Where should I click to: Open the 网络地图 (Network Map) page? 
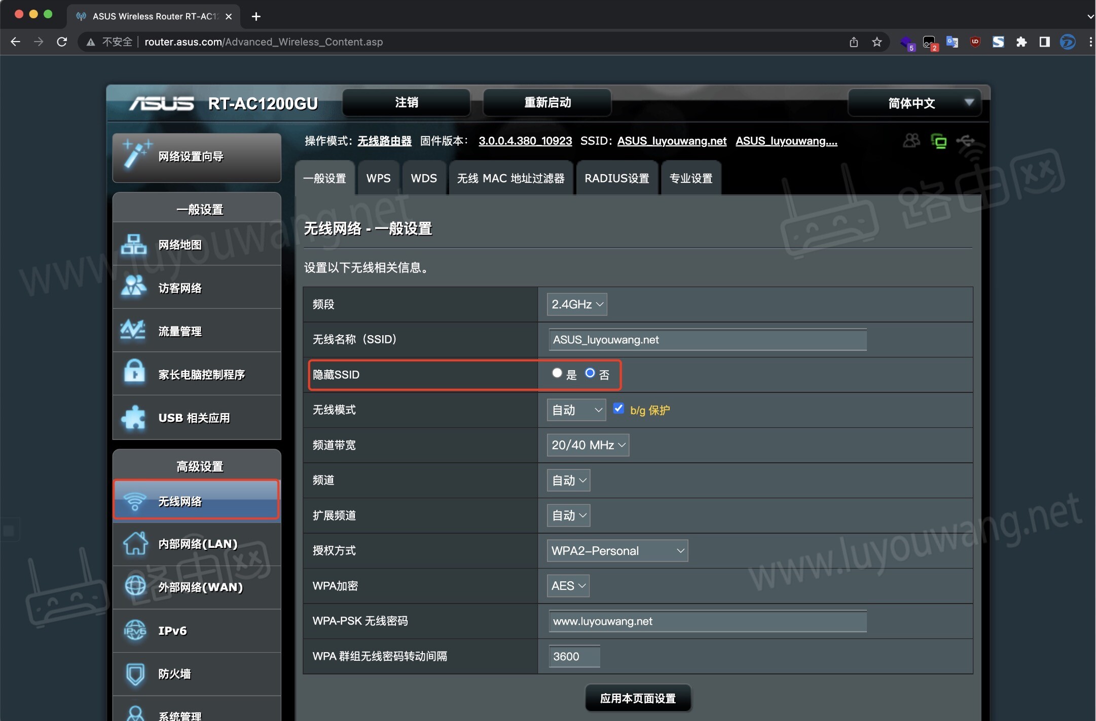pyautogui.click(x=179, y=245)
